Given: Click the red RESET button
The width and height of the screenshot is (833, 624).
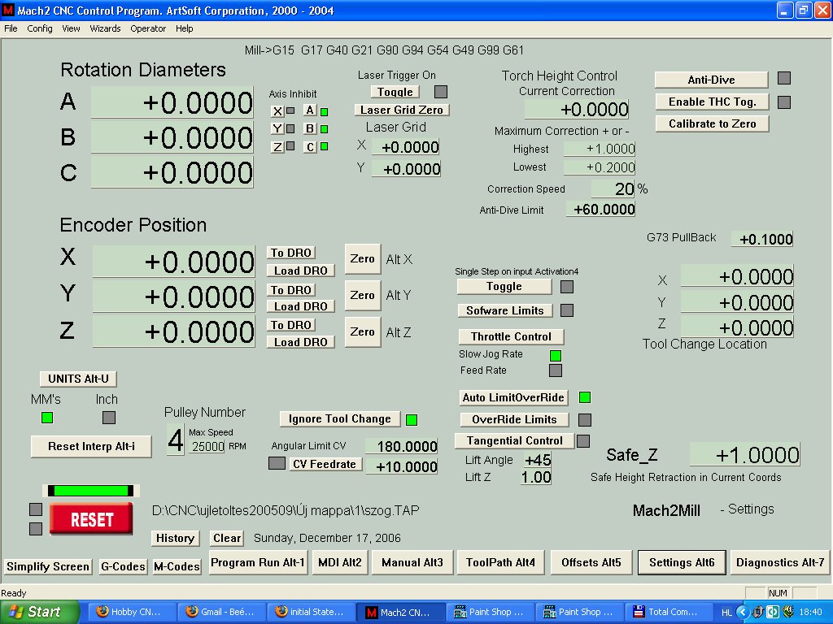Looking at the screenshot, I should click(x=91, y=519).
